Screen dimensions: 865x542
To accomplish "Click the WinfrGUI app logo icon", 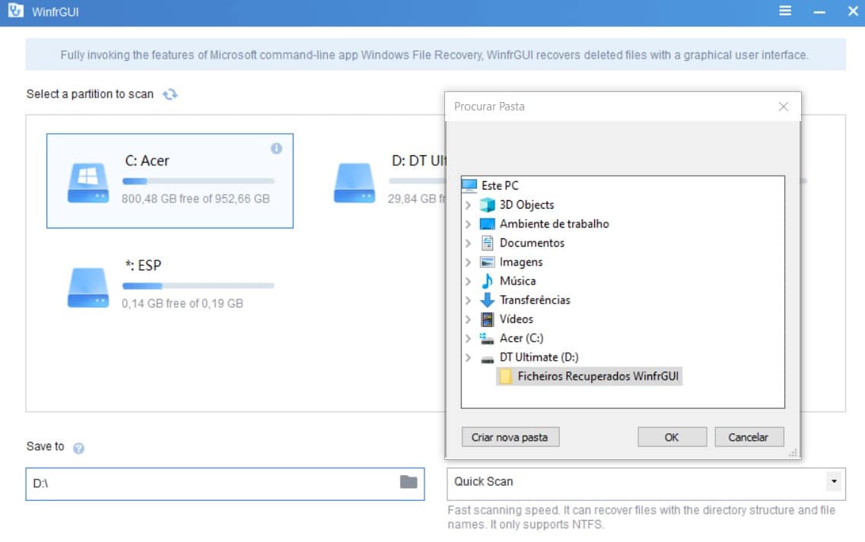I will point(16,11).
